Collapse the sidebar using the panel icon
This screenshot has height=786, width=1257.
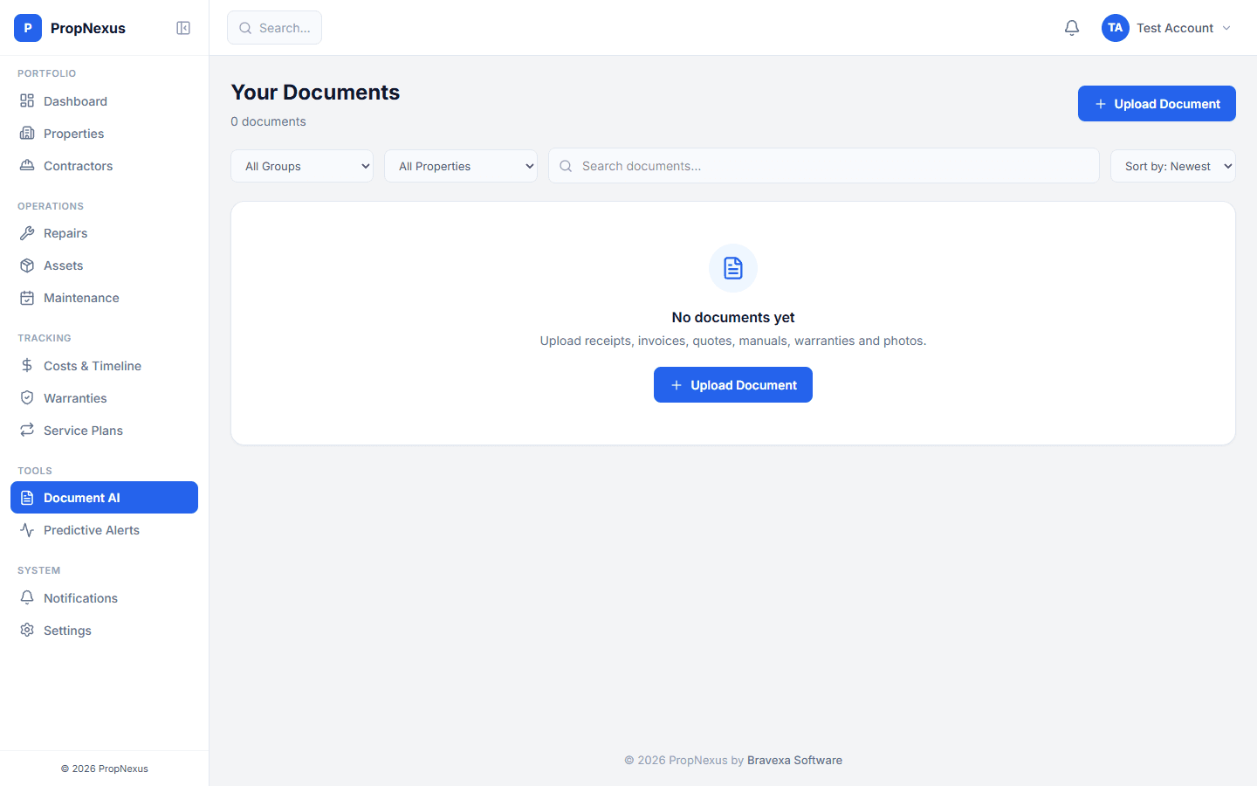[x=183, y=28]
